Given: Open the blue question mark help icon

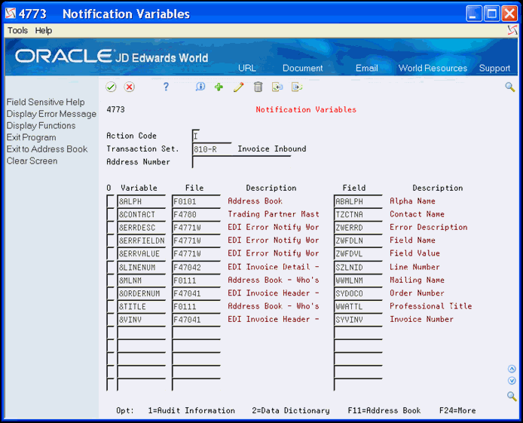Looking at the screenshot, I should click(x=166, y=87).
